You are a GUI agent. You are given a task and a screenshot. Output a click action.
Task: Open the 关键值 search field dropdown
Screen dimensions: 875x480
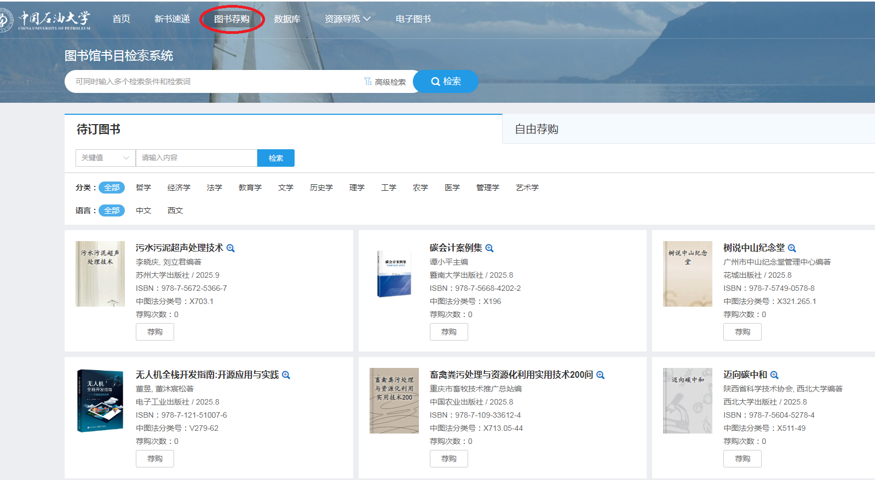(x=105, y=158)
